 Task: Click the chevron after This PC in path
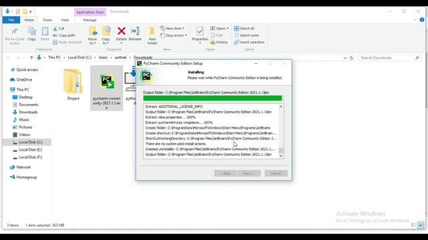click(64, 58)
